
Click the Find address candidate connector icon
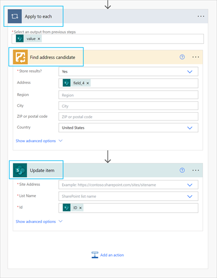20,57
